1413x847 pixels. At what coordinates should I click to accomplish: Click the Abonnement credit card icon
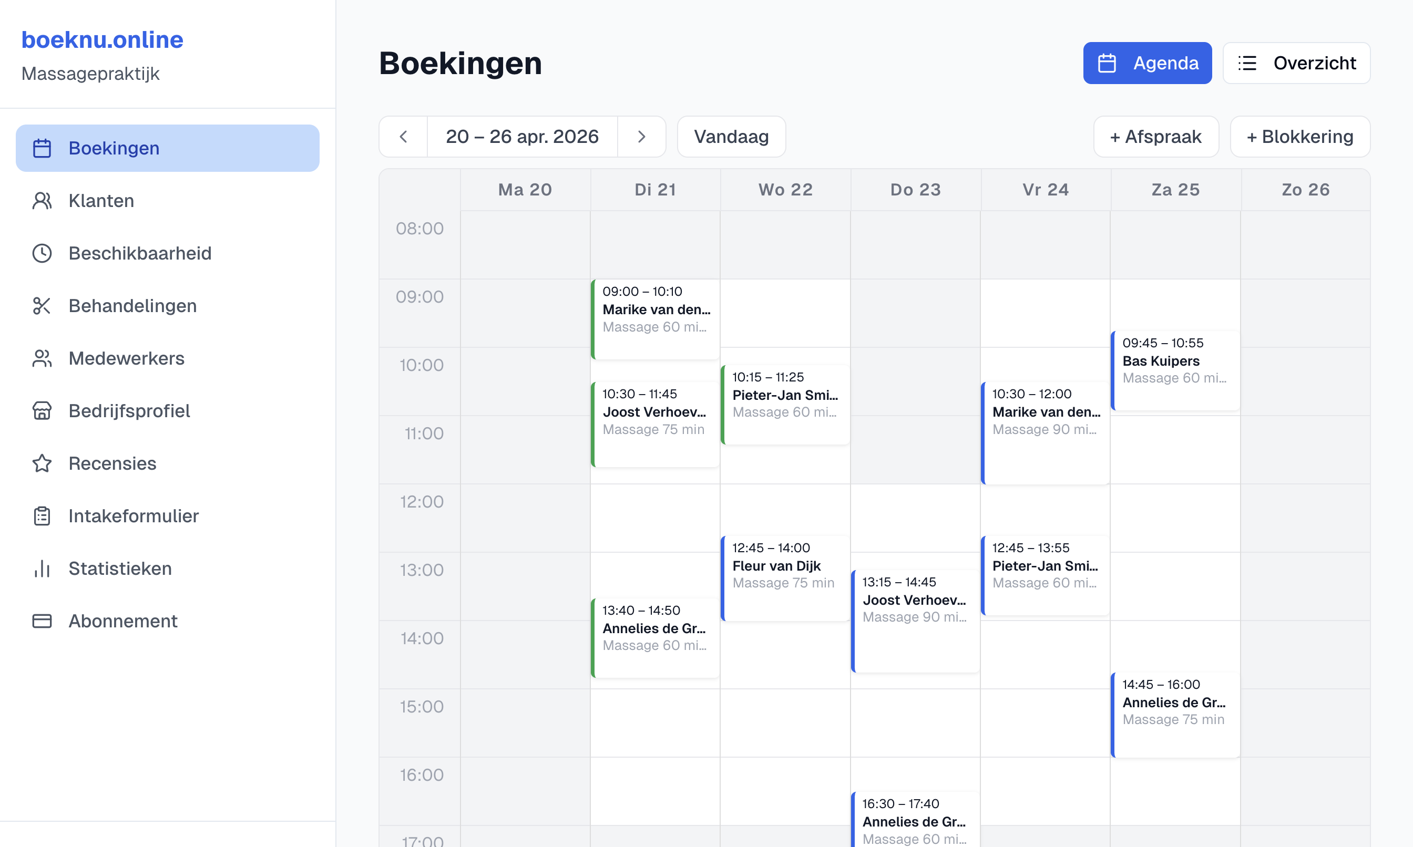42,621
